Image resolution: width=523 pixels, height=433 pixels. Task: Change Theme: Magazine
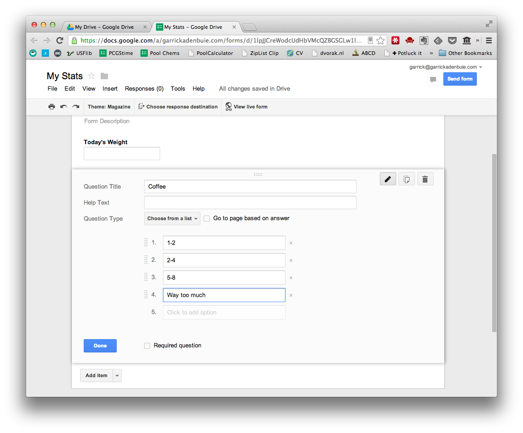pyautogui.click(x=109, y=107)
